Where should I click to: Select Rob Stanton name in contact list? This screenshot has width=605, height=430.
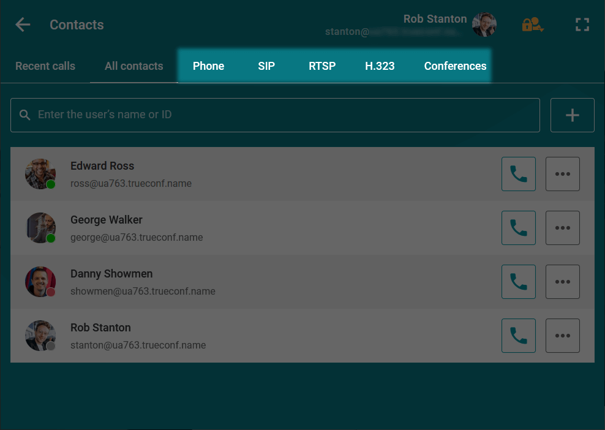click(x=100, y=328)
